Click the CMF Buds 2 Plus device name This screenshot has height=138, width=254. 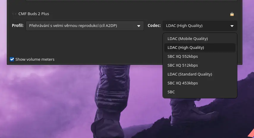point(34,14)
